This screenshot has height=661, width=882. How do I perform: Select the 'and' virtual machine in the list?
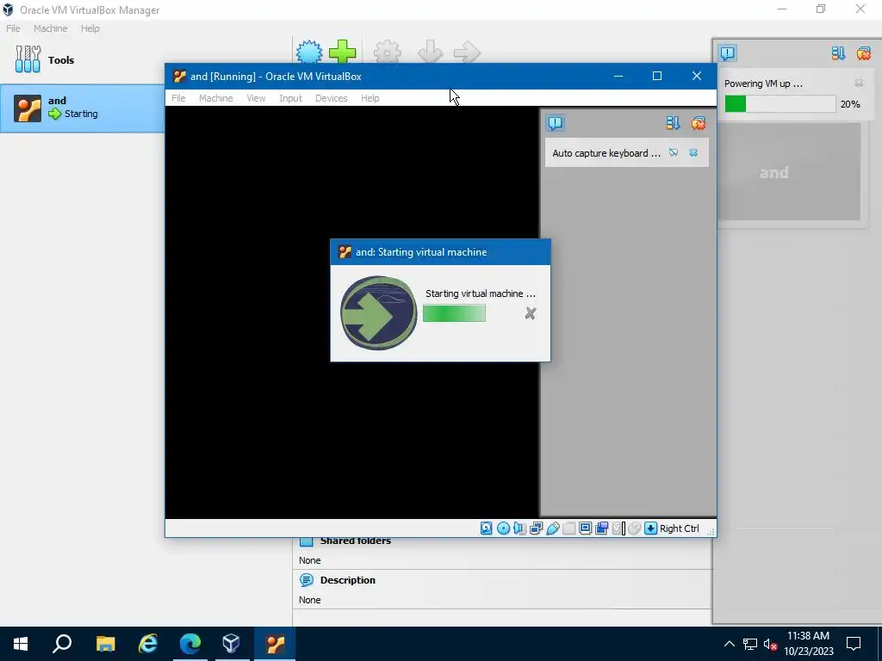tap(82, 108)
